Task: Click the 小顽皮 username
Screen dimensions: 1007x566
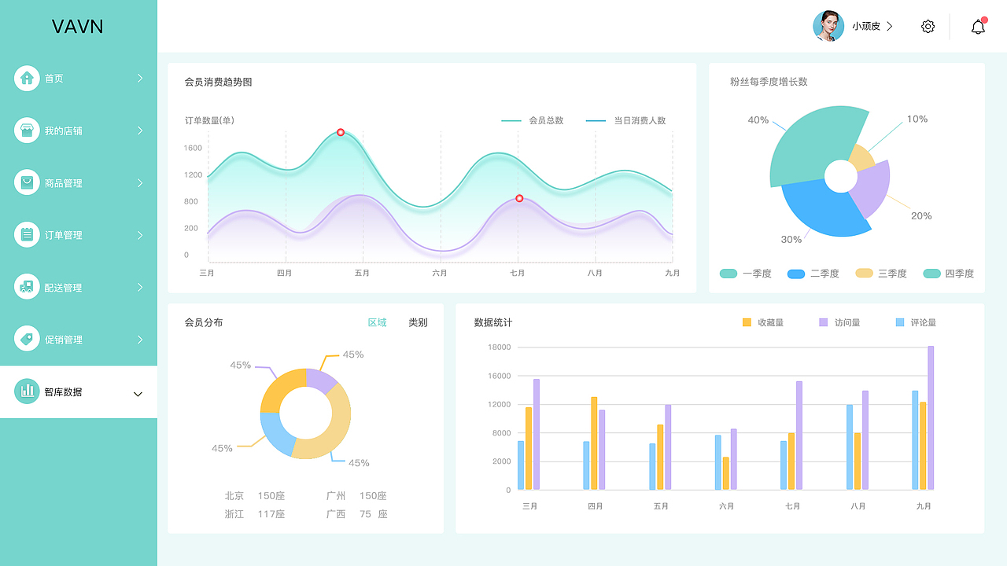Action: [x=866, y=27]
